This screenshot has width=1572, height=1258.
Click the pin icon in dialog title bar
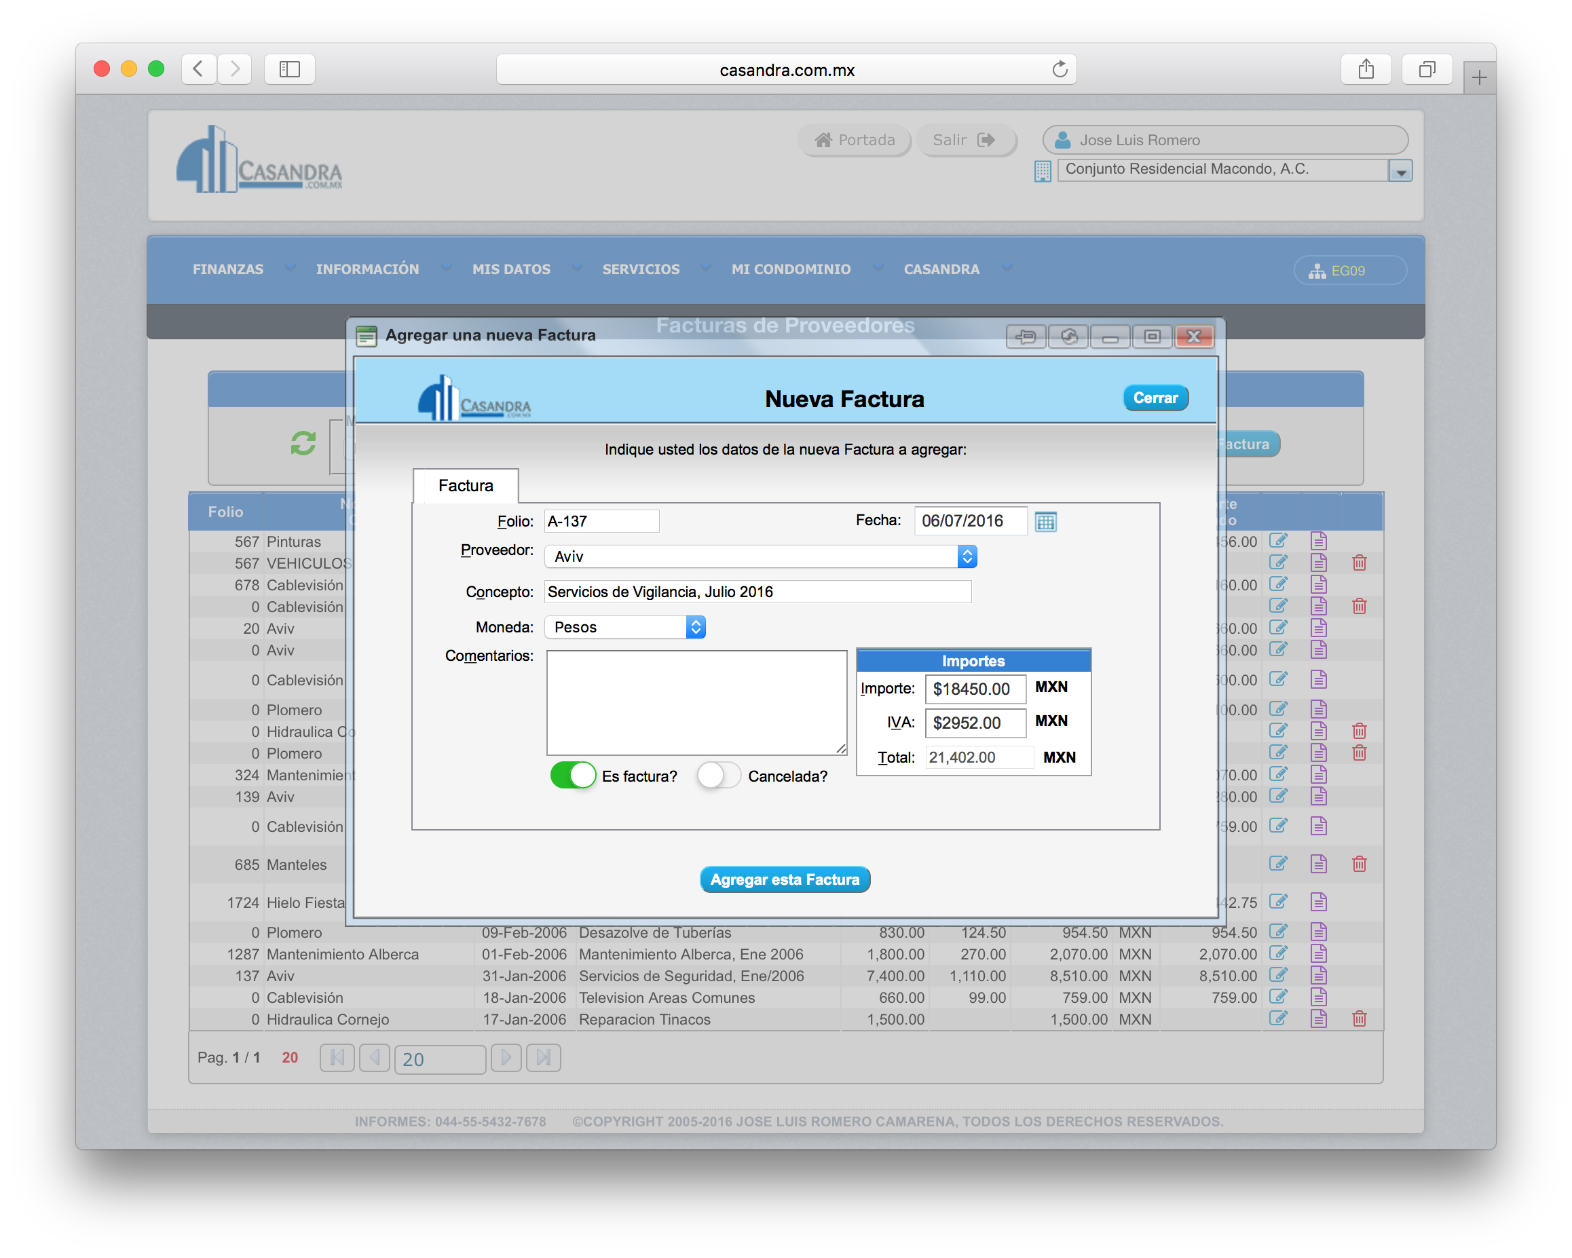coord(1026,336)
